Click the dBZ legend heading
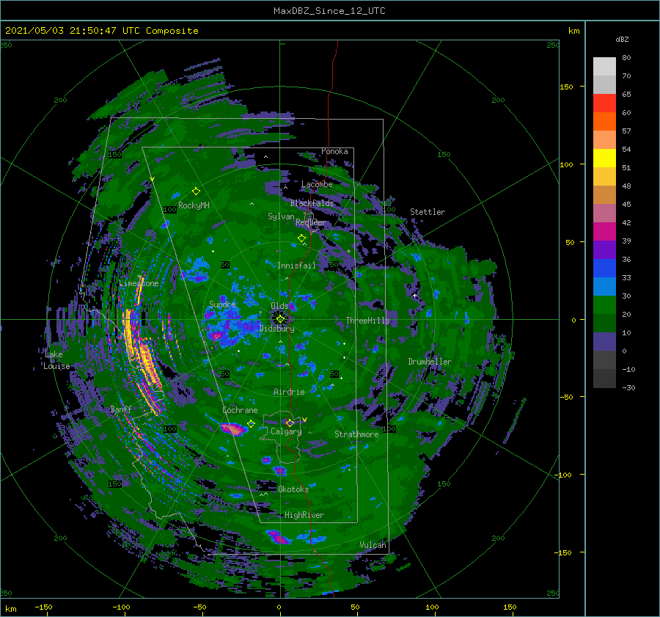 click(x=622, y=39)
